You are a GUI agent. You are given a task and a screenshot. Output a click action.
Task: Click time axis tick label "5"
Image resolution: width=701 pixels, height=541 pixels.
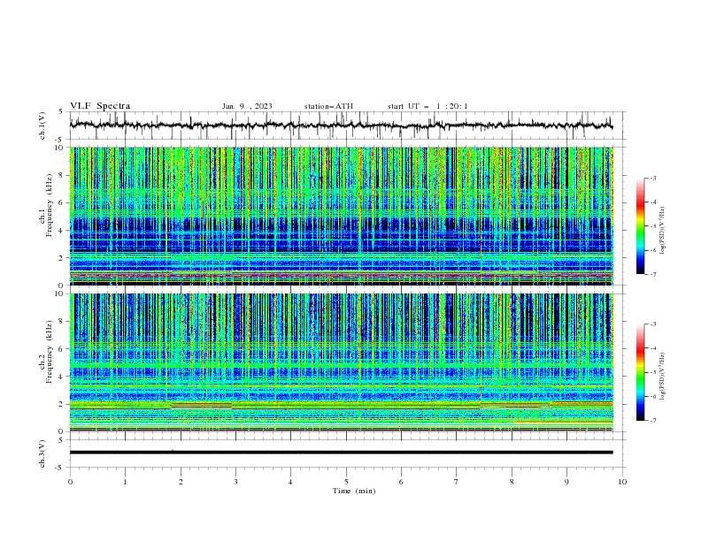[346, 482]
